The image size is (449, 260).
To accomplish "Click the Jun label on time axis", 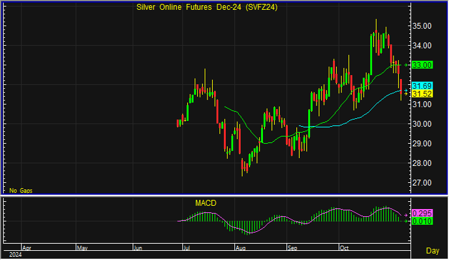I will tap(138, 248).
